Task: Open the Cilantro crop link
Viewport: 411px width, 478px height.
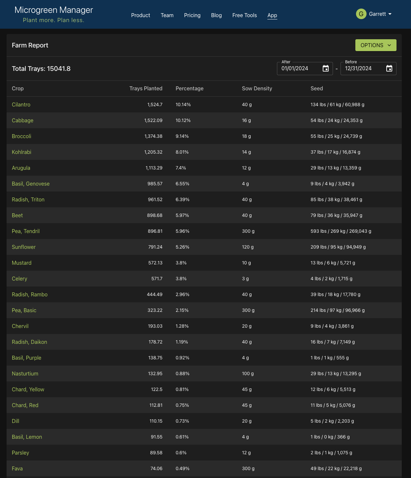Action: [21, 105]
